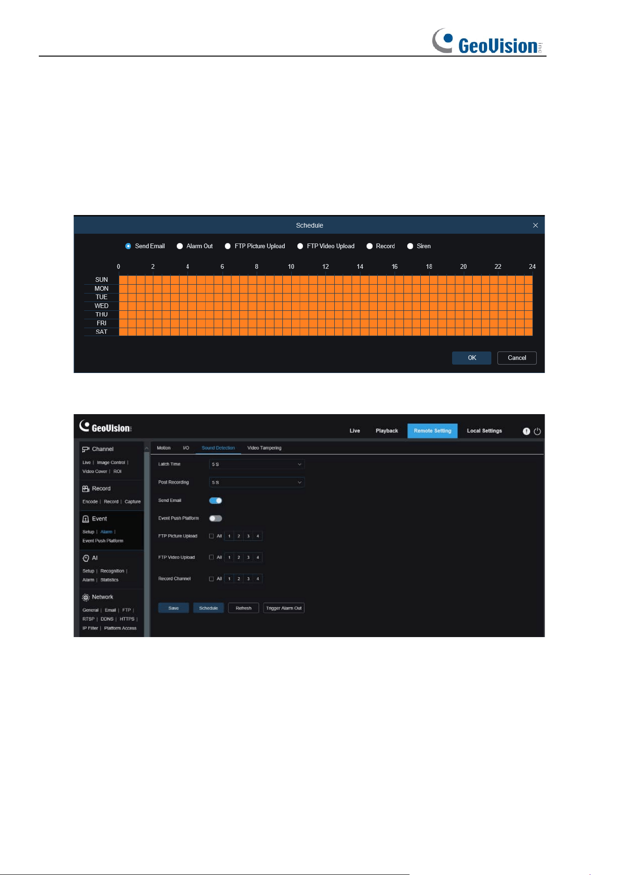The width and height of the screenshot is (619, 875).
Task: Click the Record section camera icon
Action: tap(86, 488)
